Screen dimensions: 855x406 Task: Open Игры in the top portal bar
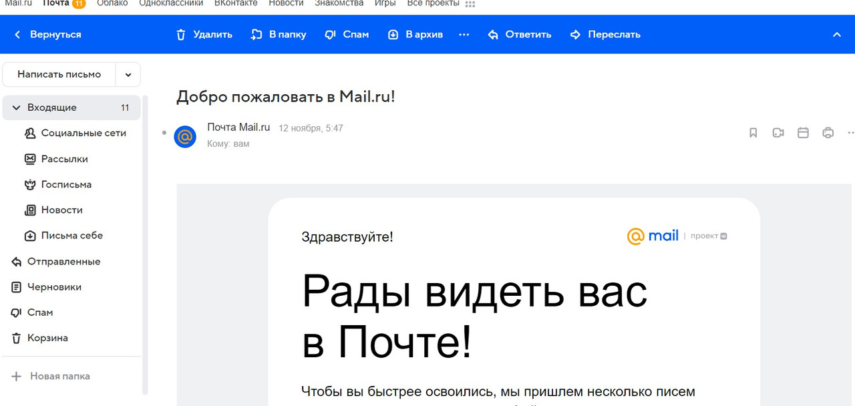[x=385, y=3]
